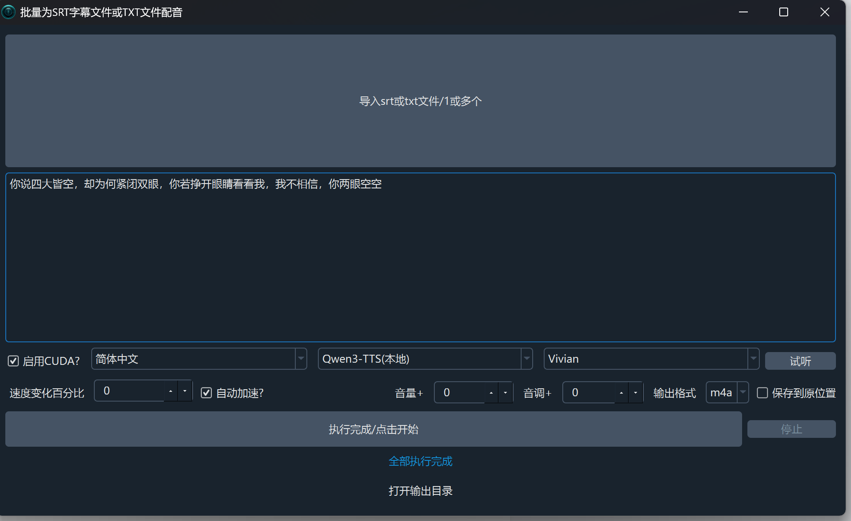Click the app logo icon in title bar

tap(8, 12)
